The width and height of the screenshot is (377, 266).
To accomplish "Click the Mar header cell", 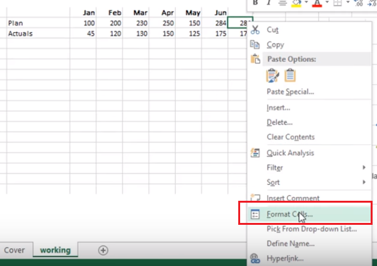I will point(136,13).
